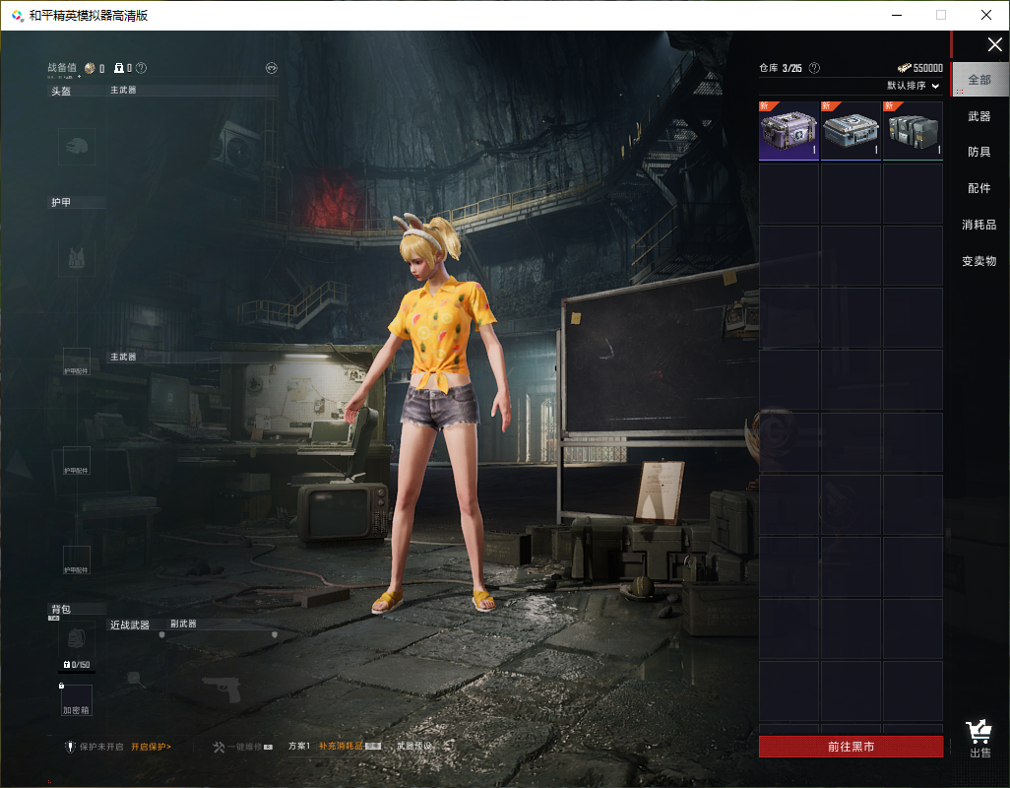
Task: Switch to the 变卖物 category tab
Action: coord(979,261)
